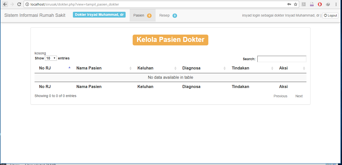Focus the Search input field
The height and width of the screenshot is (165, 342).
281,59
